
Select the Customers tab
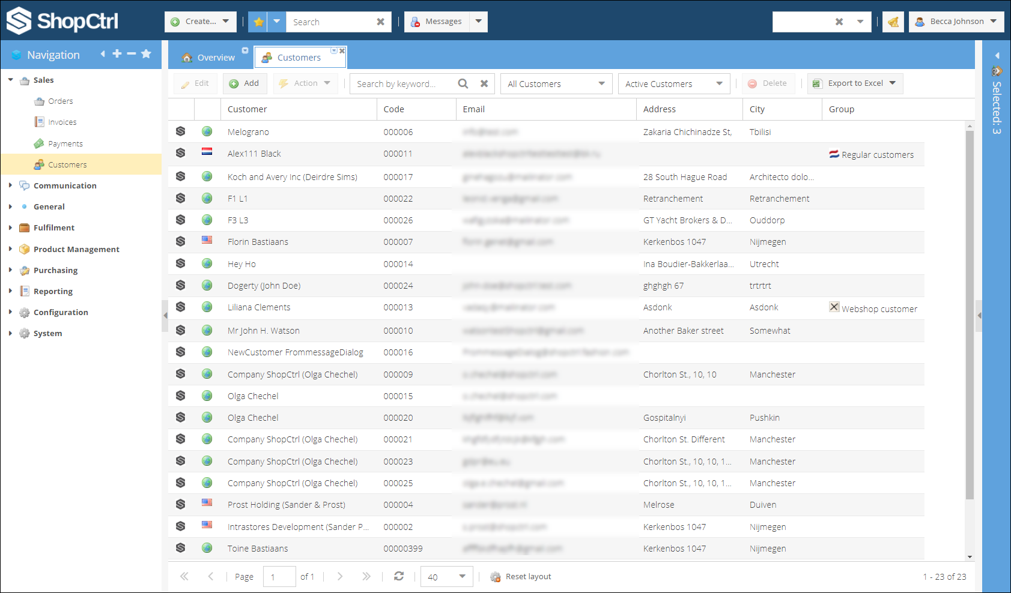299,58
